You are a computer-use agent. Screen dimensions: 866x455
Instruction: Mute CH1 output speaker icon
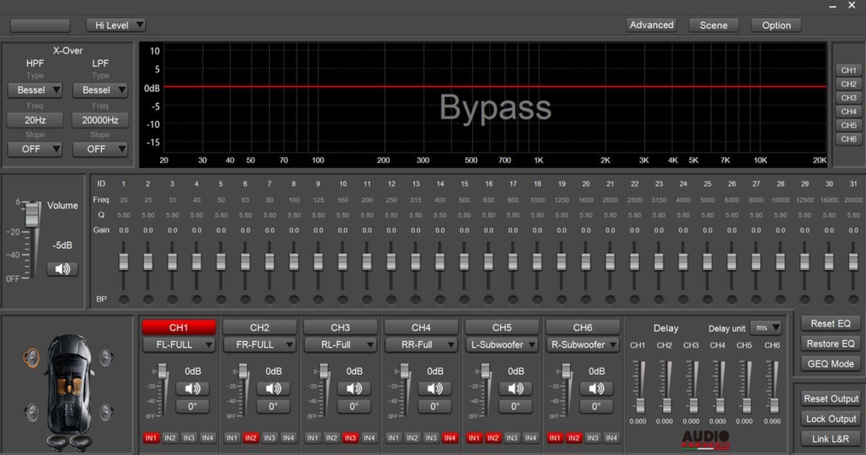click(192, 388)
